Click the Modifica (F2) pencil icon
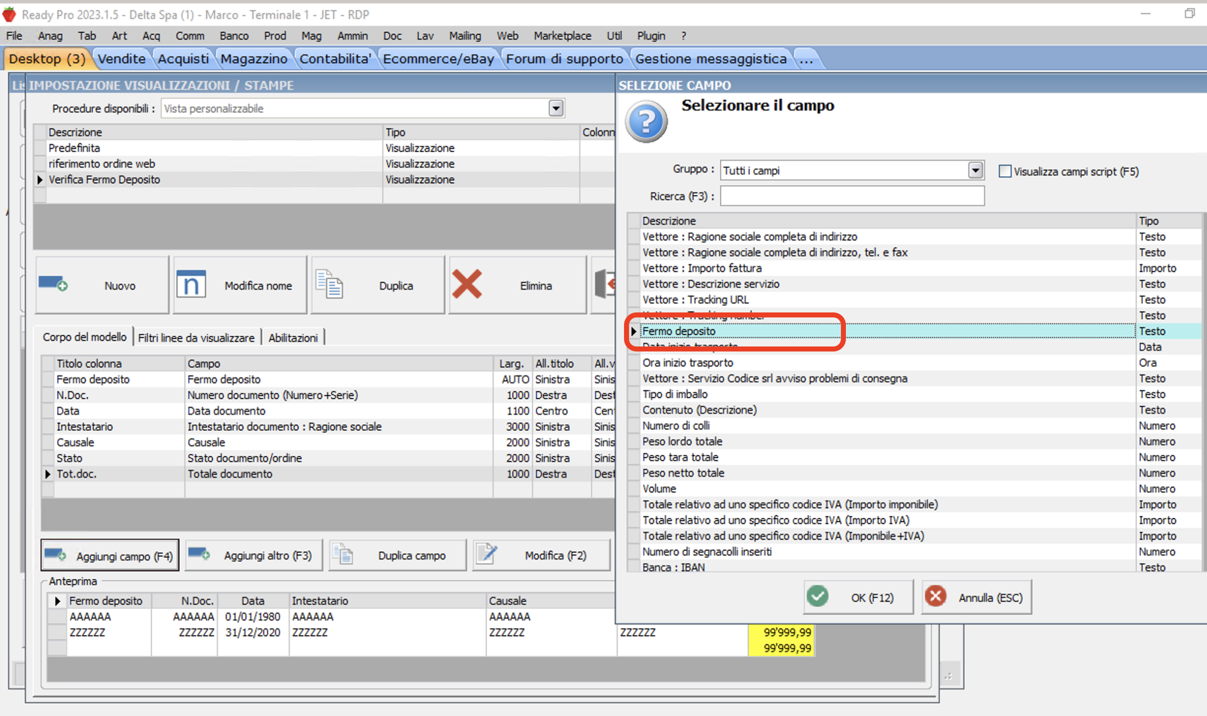 click(x=486, y=554)
